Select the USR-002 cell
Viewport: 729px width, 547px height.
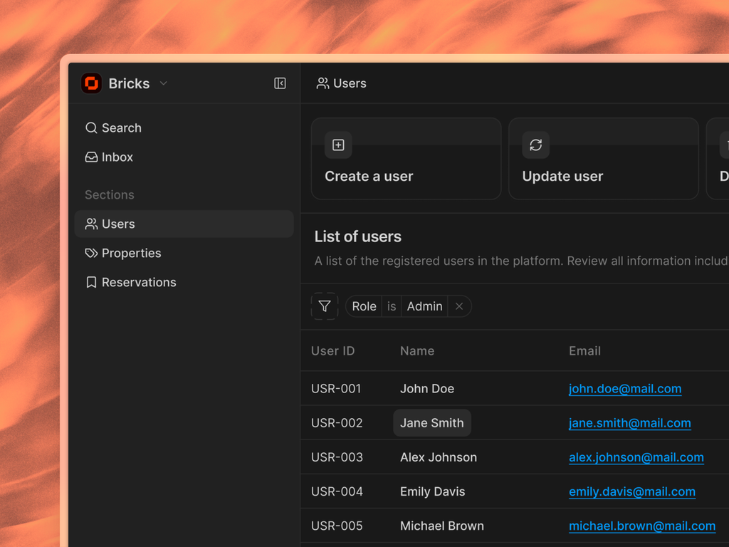pyautogui.click(x=337, y=423)
